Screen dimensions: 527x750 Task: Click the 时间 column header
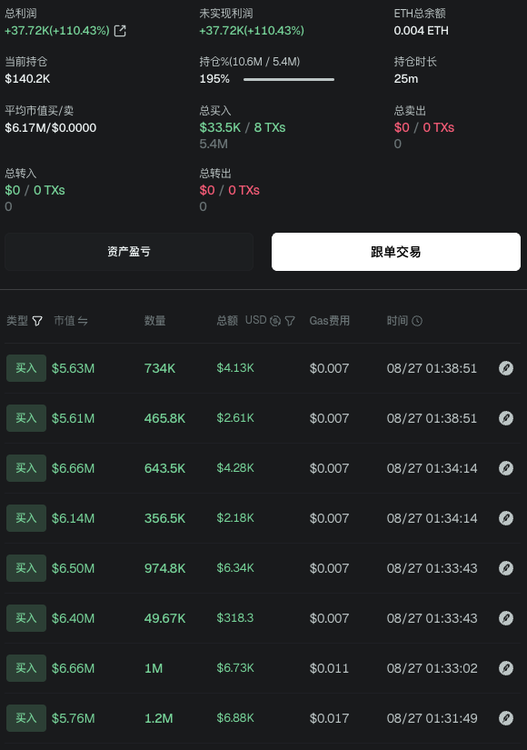(397, 321)
